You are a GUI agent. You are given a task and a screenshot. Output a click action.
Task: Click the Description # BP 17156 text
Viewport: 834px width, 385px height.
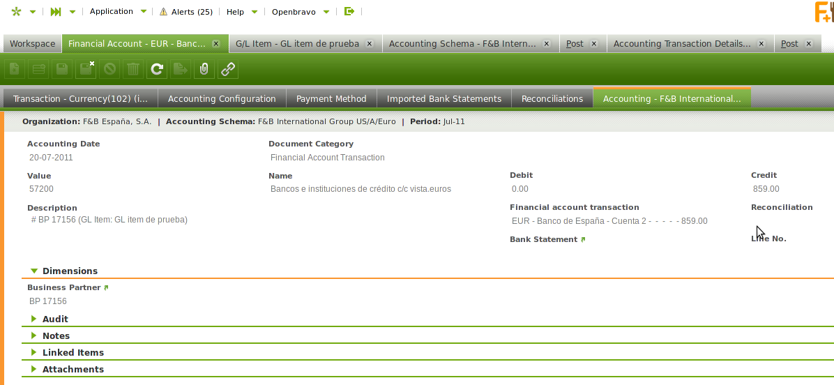[109, 219]
